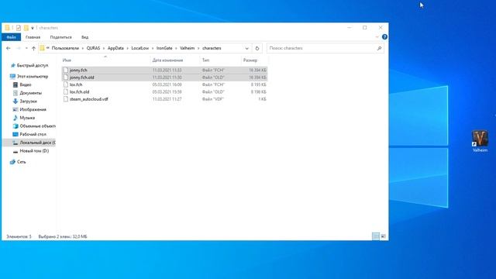Open Сеть in navigation pane
The height and width of the screenshot is (279, 496).
pos(21,162)
